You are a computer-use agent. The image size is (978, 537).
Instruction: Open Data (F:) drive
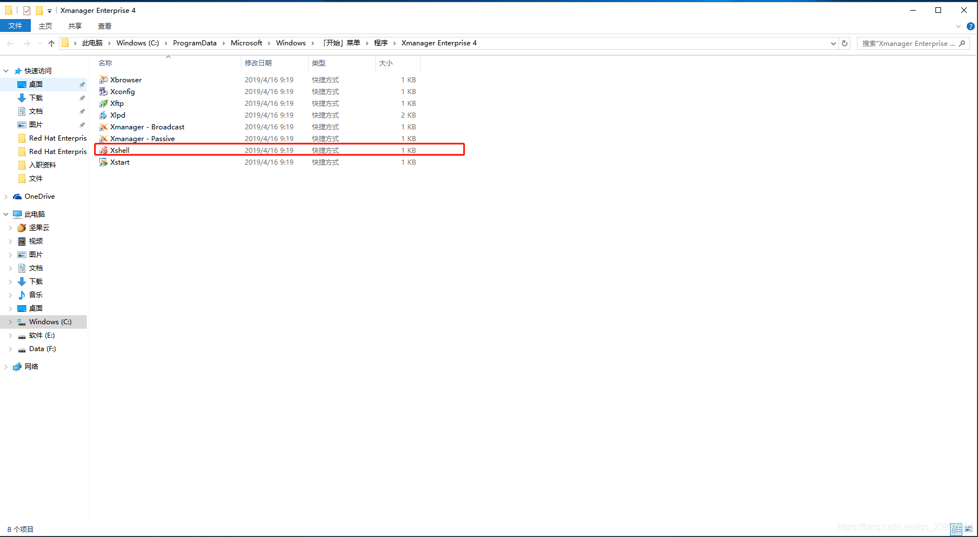click(42, 349)
